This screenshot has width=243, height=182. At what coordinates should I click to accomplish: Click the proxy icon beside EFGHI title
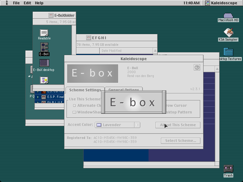coord(88,38)
